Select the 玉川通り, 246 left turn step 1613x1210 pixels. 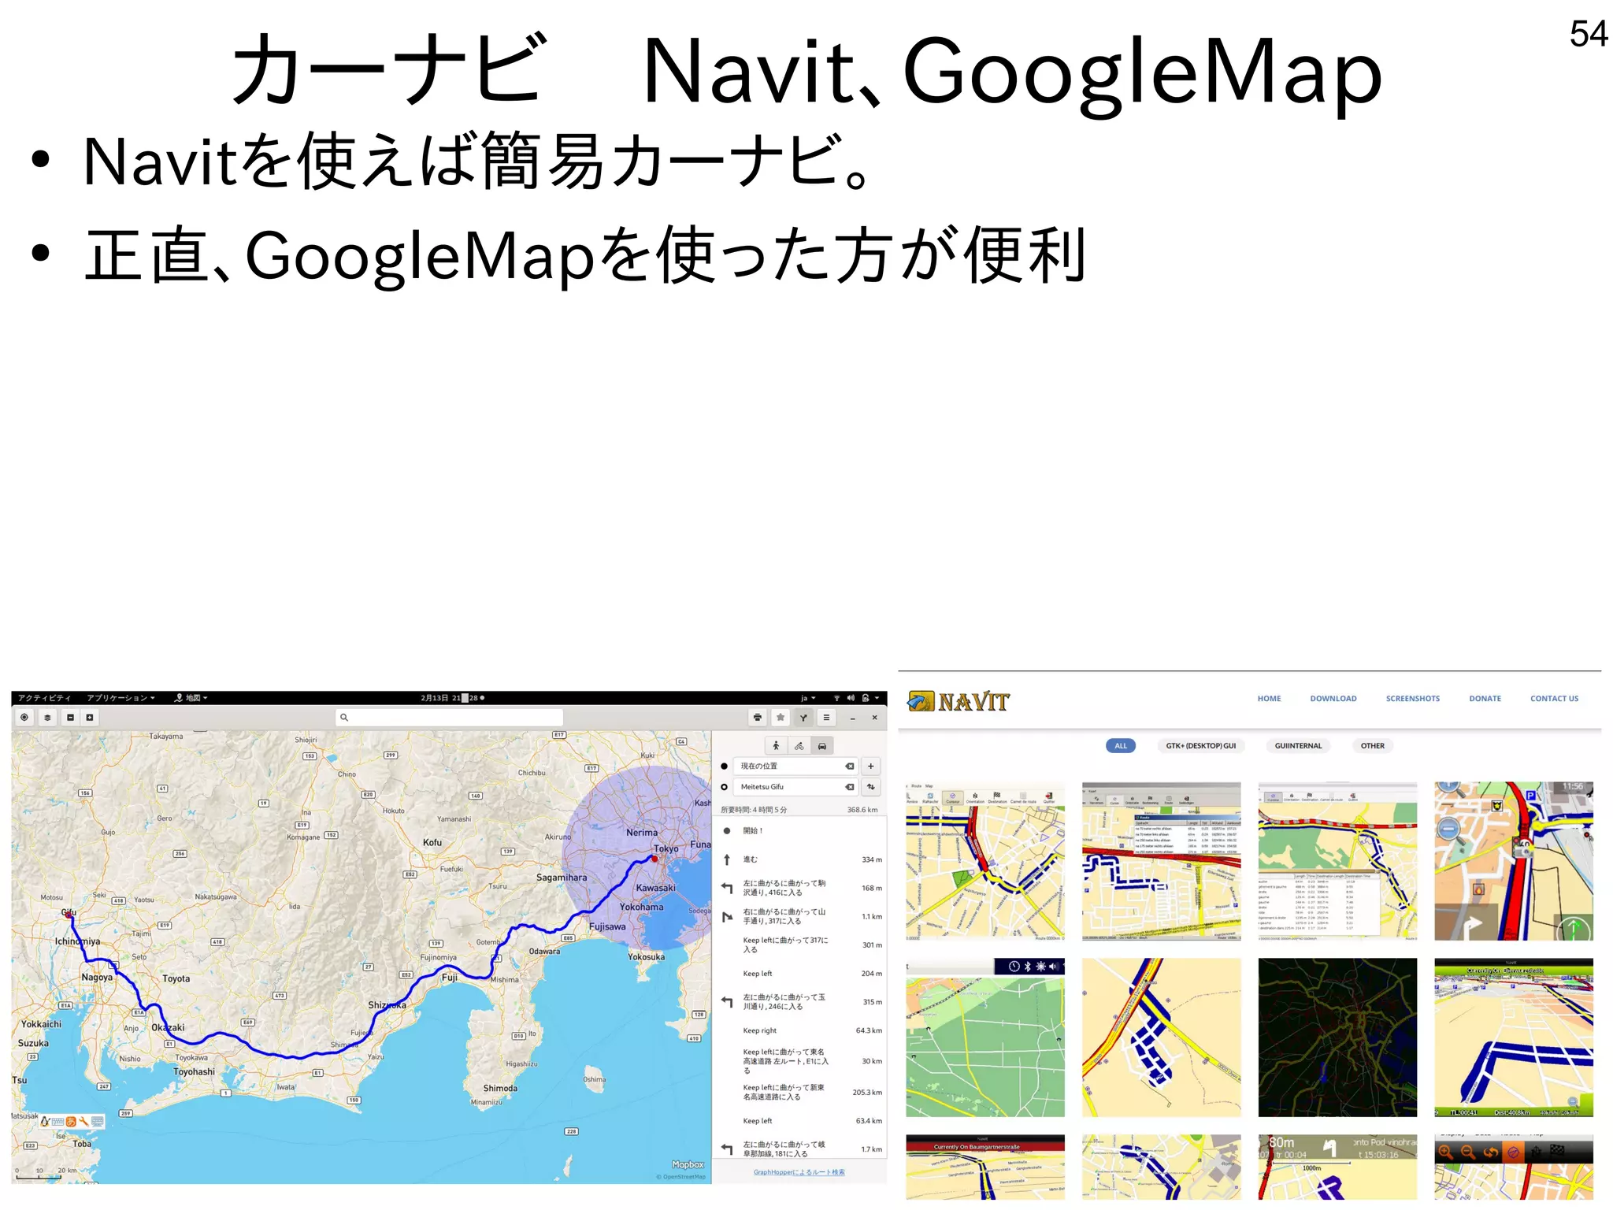[x=800, y=1002]
